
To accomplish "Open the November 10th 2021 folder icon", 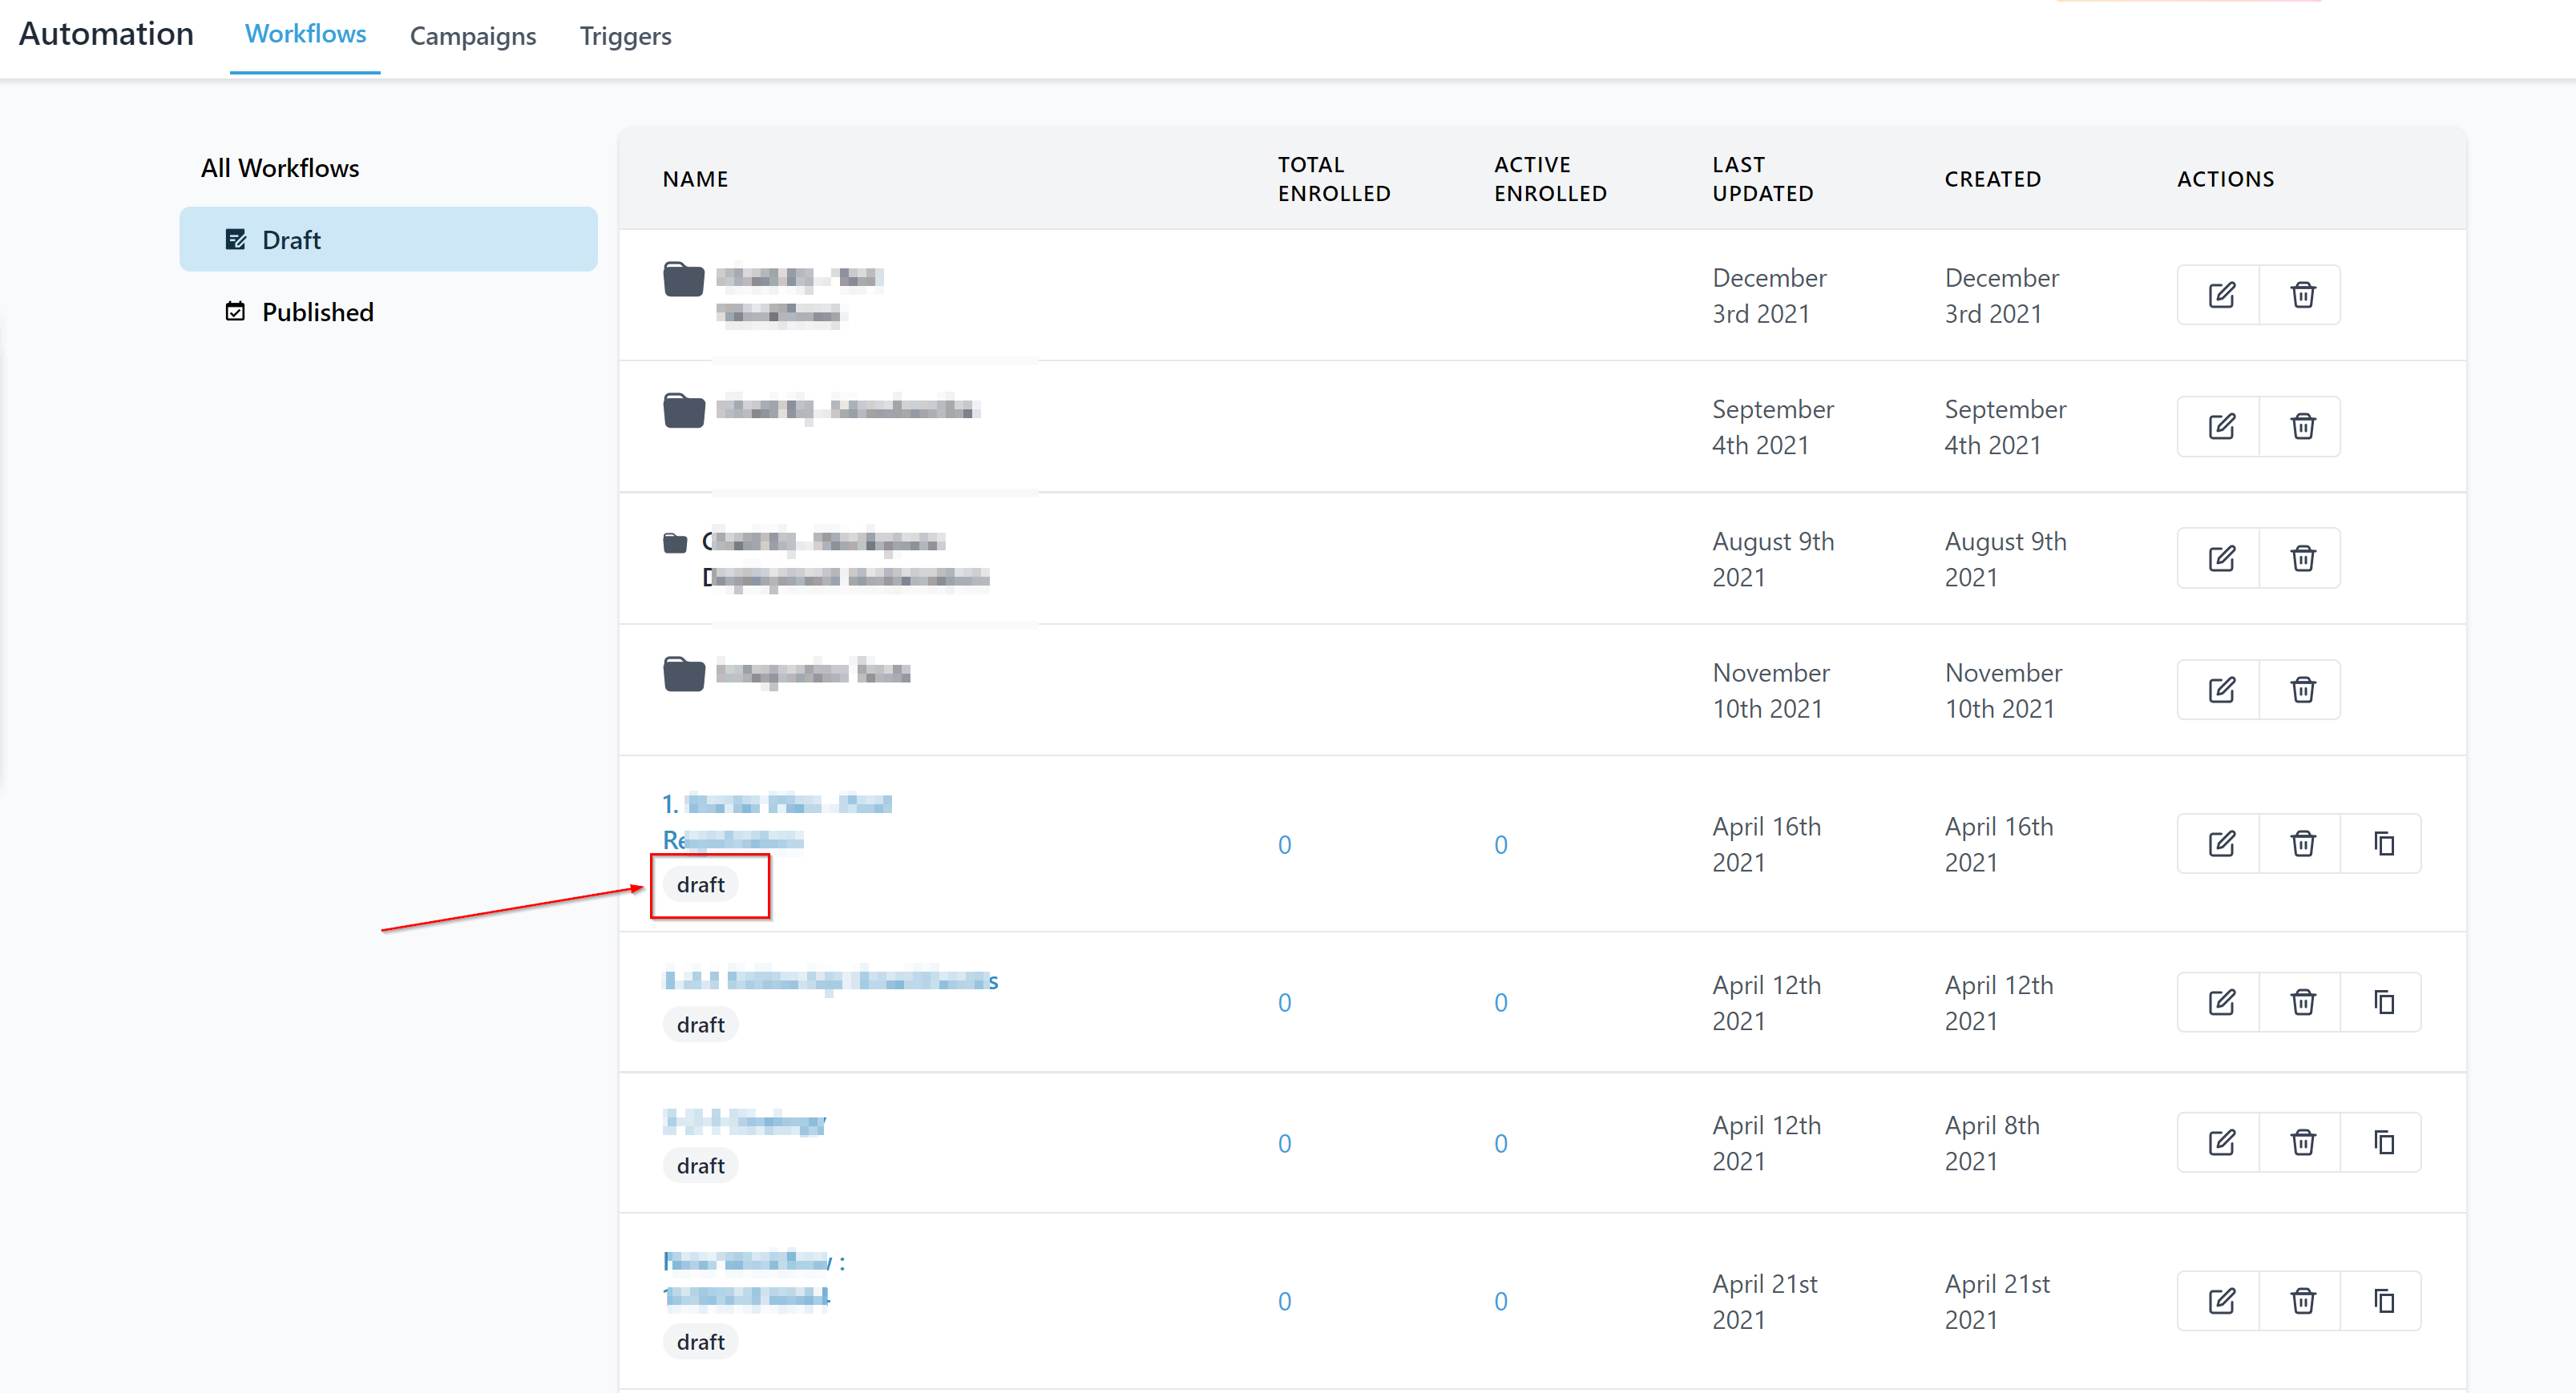I will click(684, 674).
